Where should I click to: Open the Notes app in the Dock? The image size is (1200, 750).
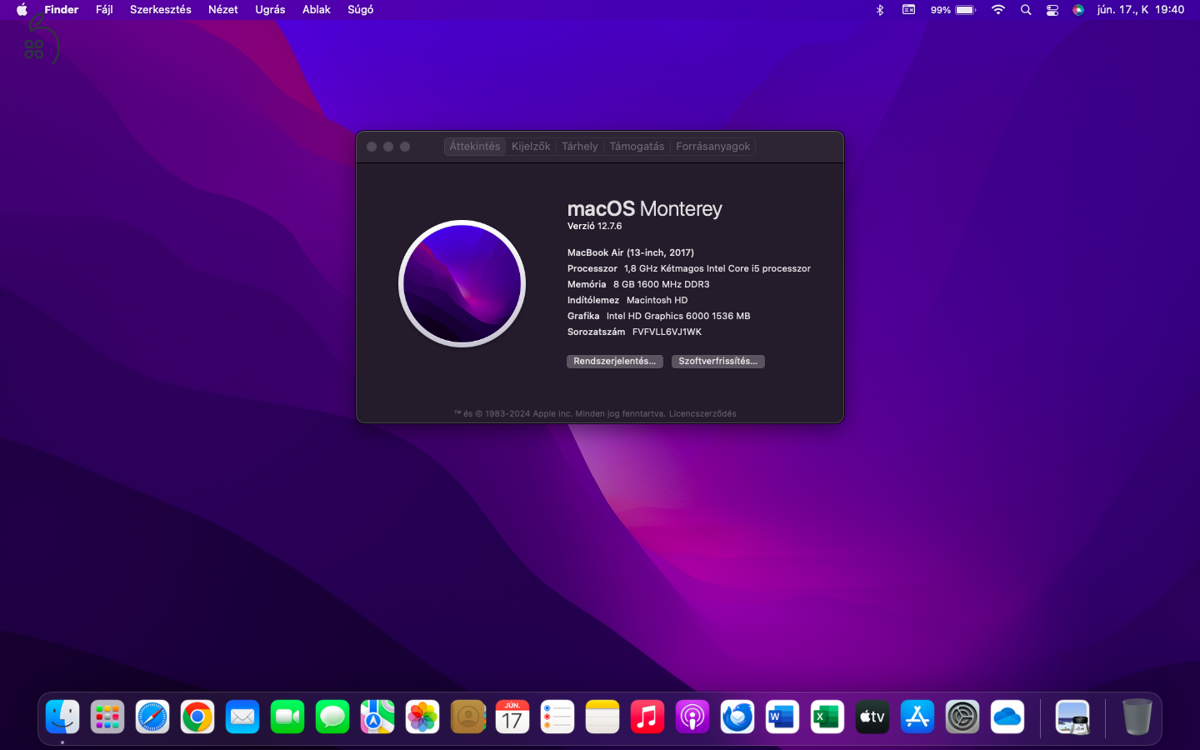tap(602, 717)
